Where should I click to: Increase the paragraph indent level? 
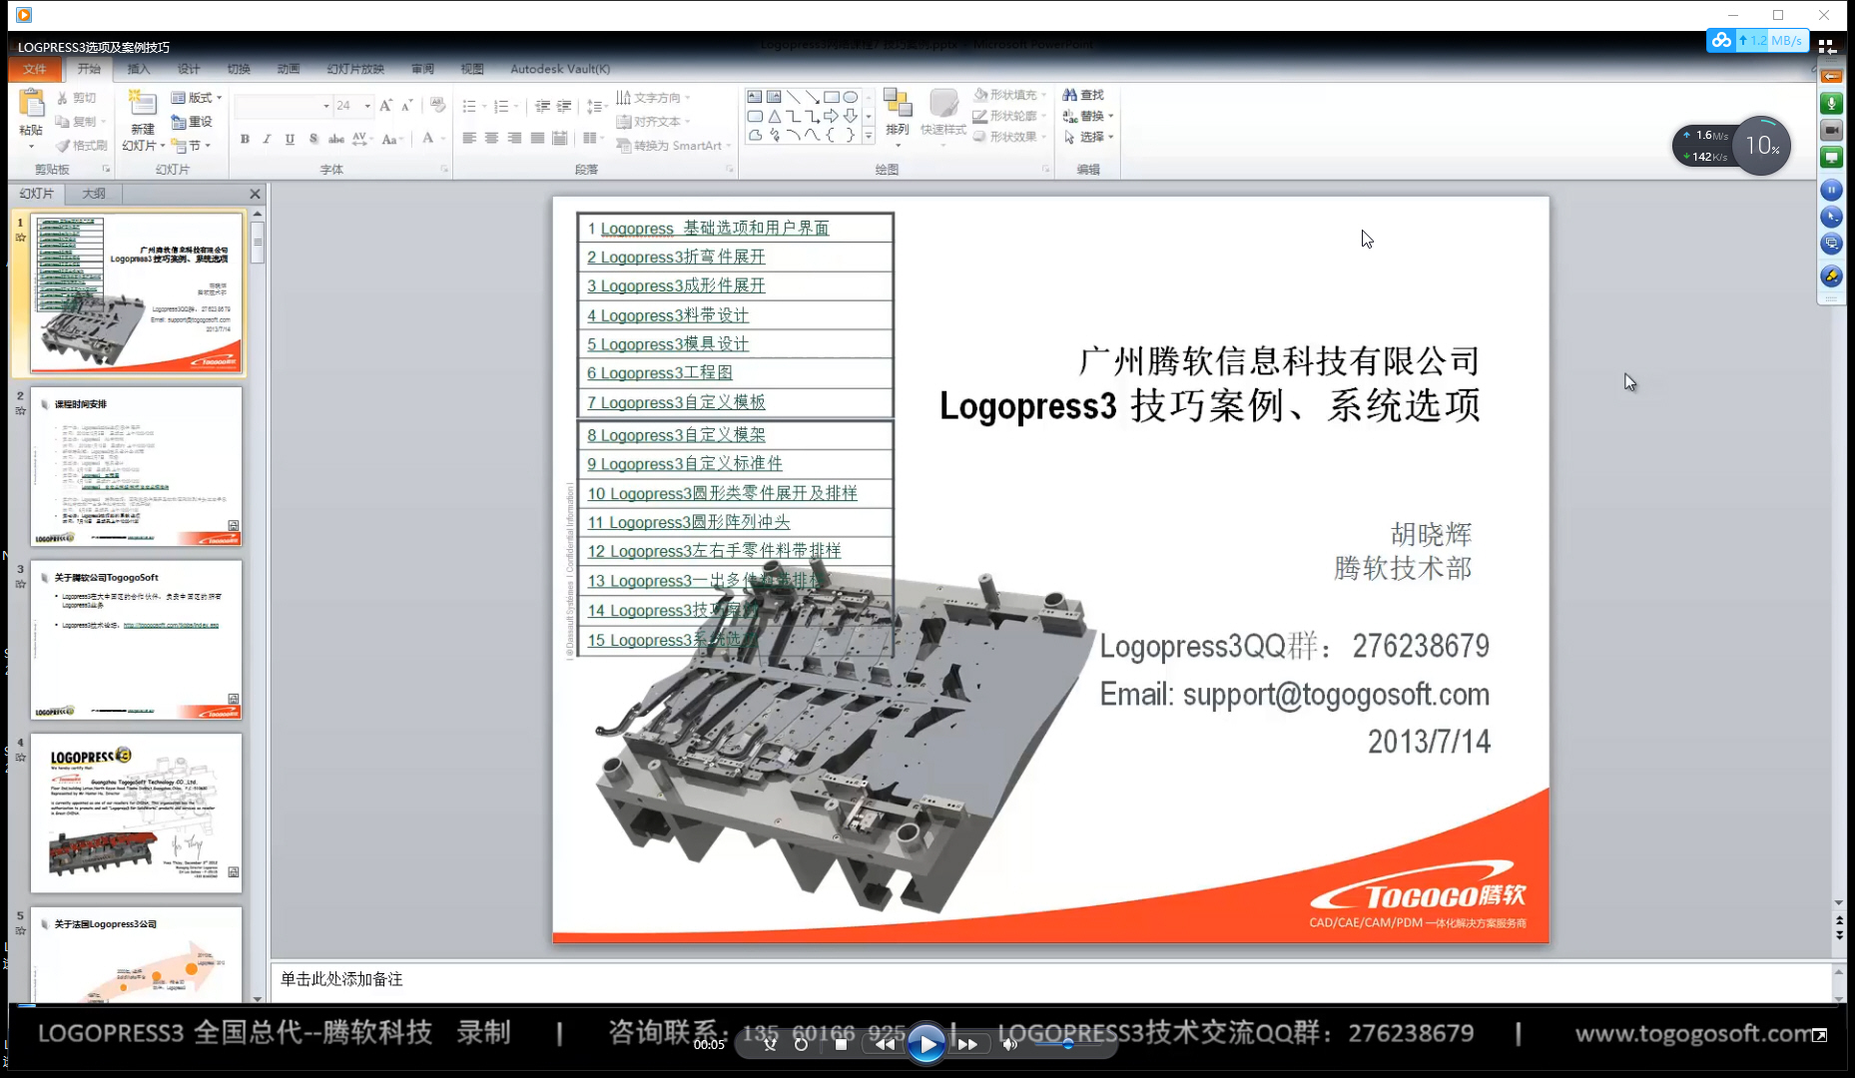564,106
